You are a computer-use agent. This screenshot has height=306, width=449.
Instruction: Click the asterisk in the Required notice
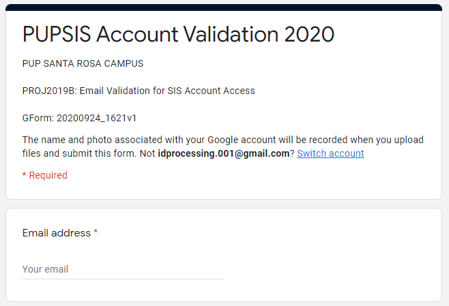click(x=25, y=175)
